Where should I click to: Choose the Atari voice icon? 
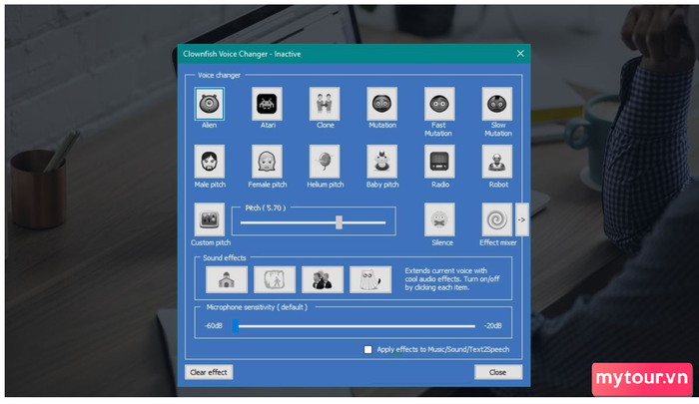[267, 104]
